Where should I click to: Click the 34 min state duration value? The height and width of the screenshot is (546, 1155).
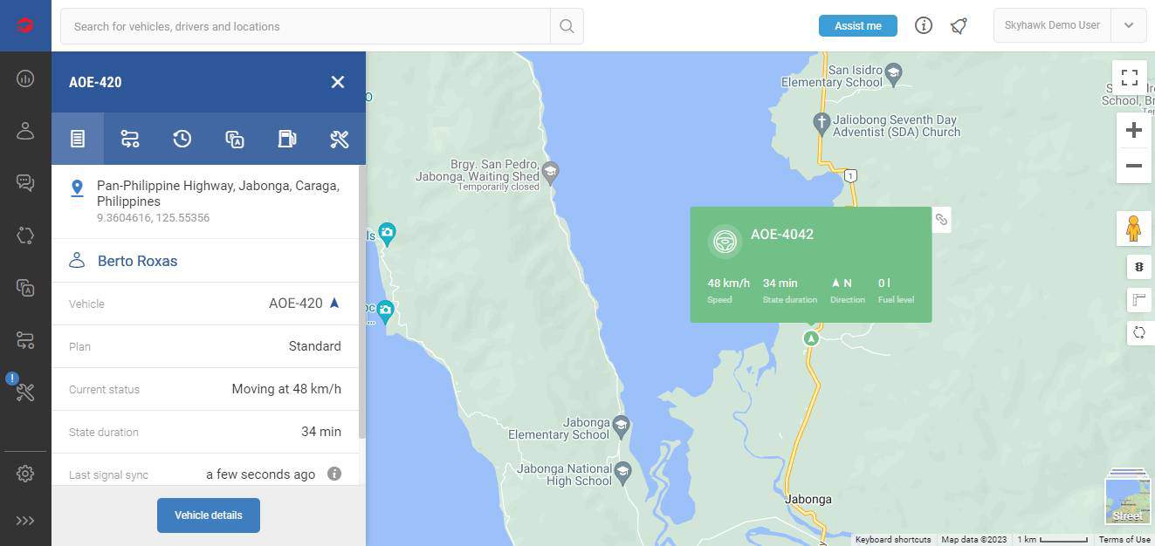[321, 432]
